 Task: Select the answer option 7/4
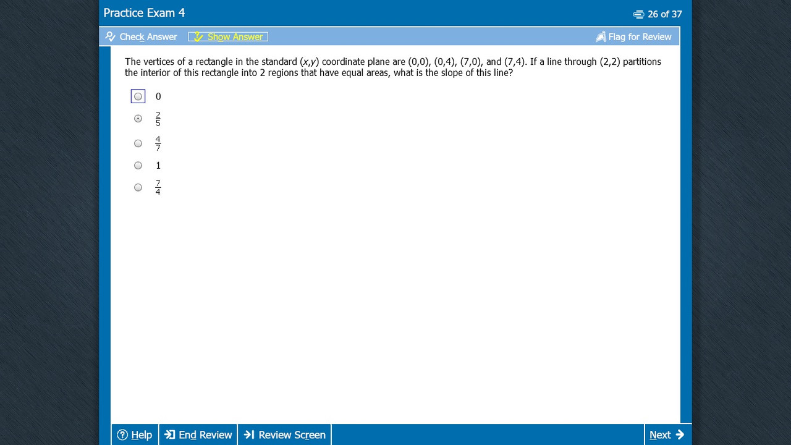click(x=138, y=187)
